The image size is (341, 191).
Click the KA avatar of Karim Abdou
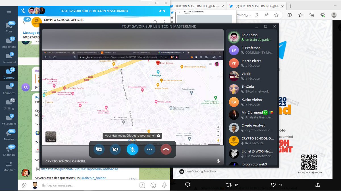tap(234, 102)
